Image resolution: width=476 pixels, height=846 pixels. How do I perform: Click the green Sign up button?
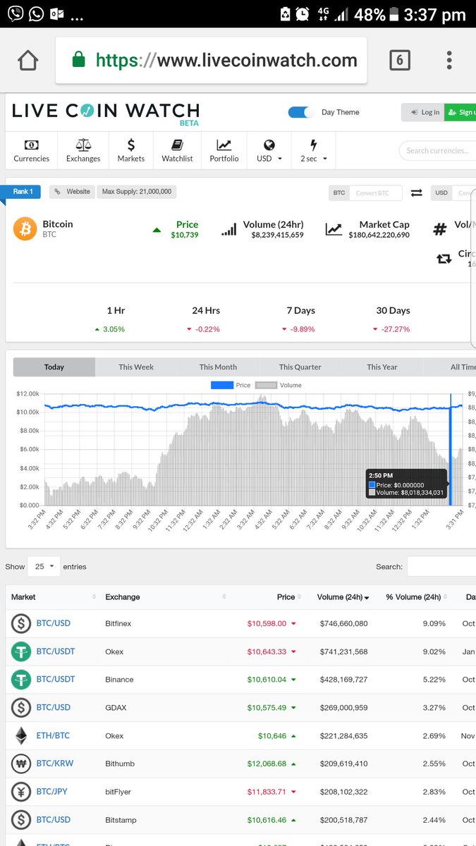(x=460, y=112)
